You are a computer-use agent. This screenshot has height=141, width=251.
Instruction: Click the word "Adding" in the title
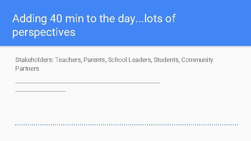[x=29, y=19]
